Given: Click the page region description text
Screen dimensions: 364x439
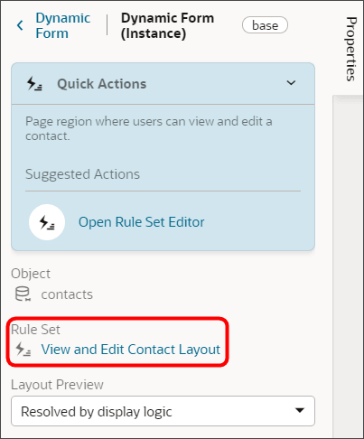Looking at the screenshot, I should click(149, 128).
